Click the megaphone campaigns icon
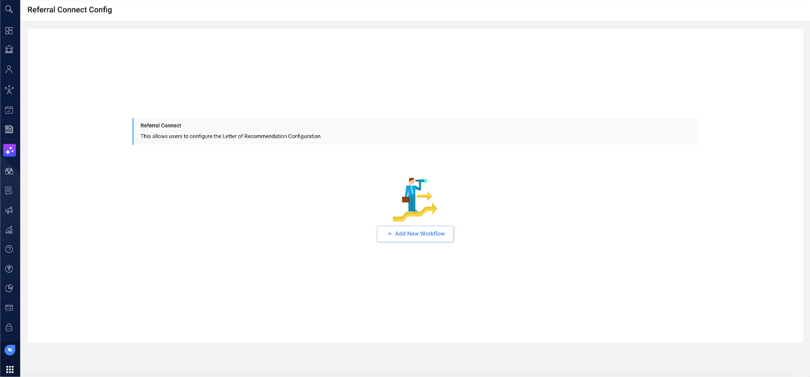 (x=9, y=210)
